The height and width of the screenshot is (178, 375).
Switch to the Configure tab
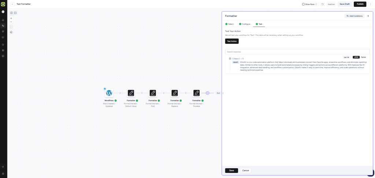245,24
